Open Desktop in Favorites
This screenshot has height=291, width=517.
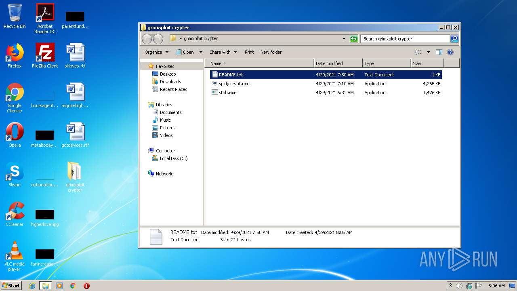click(168, 74)
